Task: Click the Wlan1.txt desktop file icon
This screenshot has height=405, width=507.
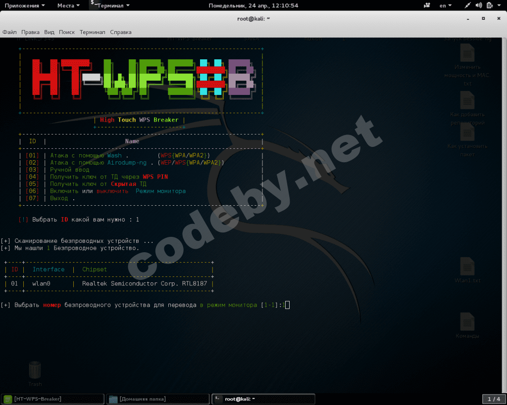Action: [x=467, y=267]
